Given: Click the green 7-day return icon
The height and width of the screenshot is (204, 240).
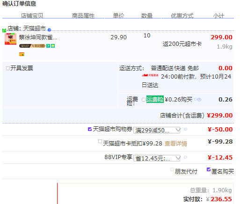Looking at the screenshot, I should click(48, 46).
